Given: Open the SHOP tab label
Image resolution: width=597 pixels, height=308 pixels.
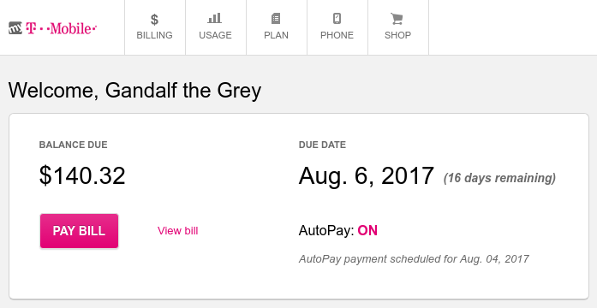Looking at the screenshot, I should click(398, 35).
